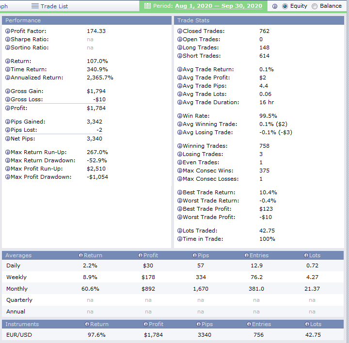The image size is (349, 343).
Task: Open the Trade List tab
Action: coord(54,6)
